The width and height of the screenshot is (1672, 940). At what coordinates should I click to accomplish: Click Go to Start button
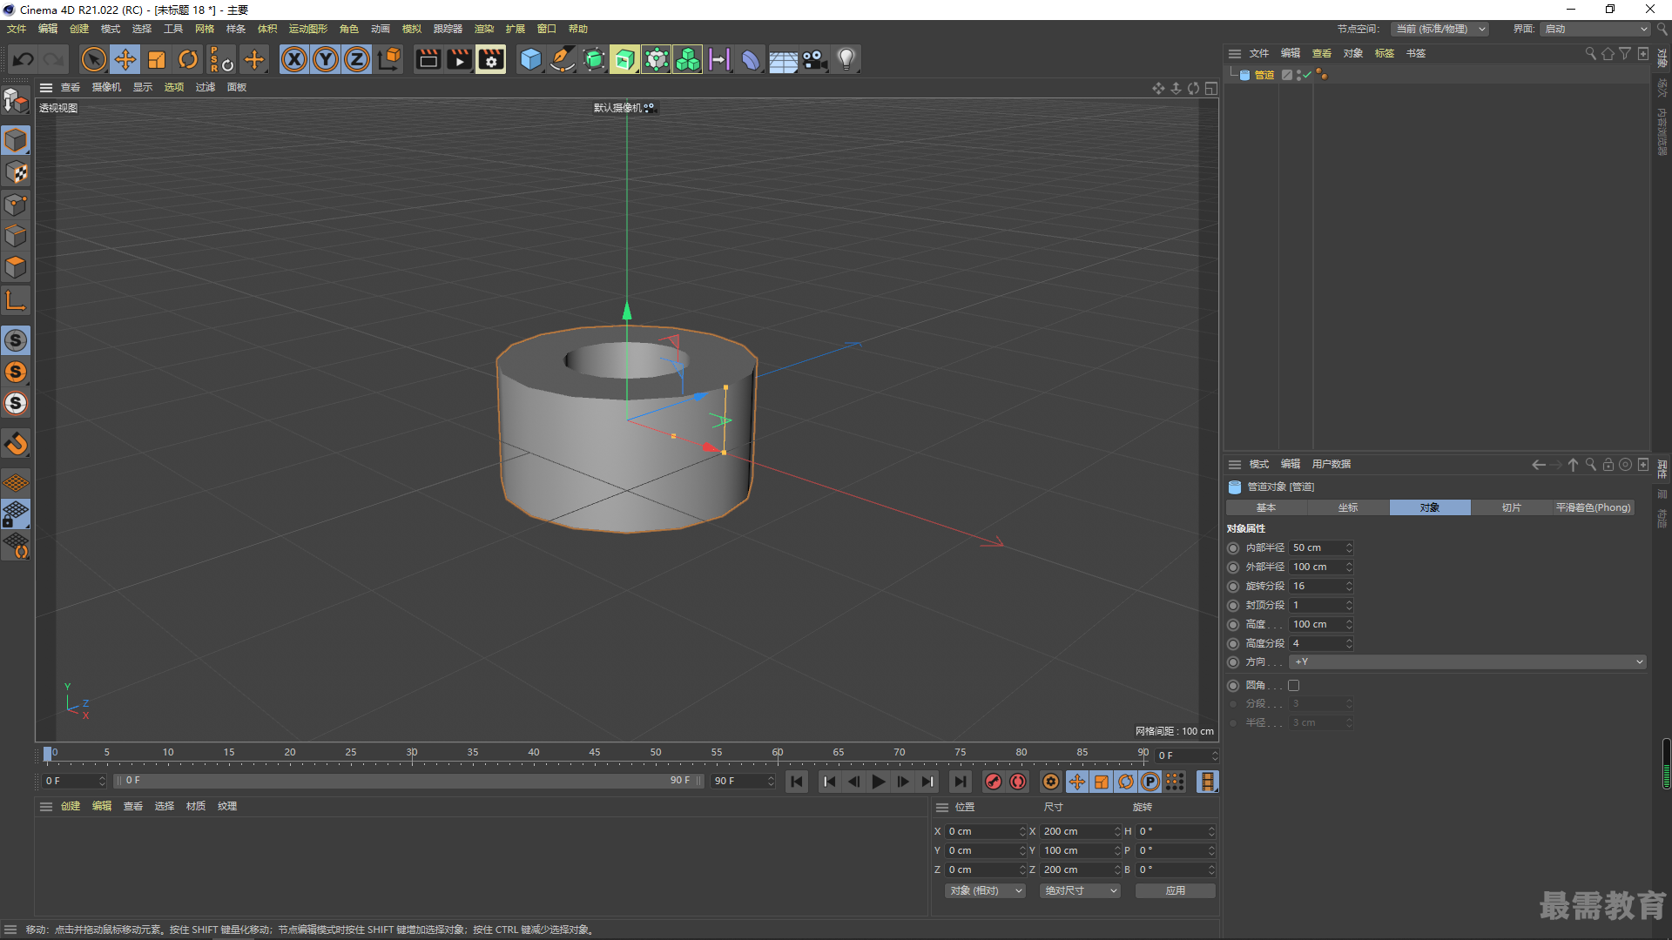(x=797, y=782)
